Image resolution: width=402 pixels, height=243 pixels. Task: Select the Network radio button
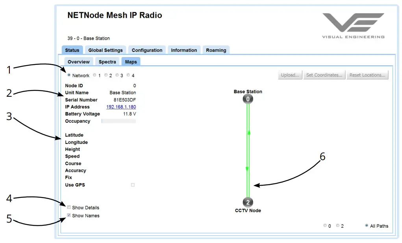(x=69, y=75)
